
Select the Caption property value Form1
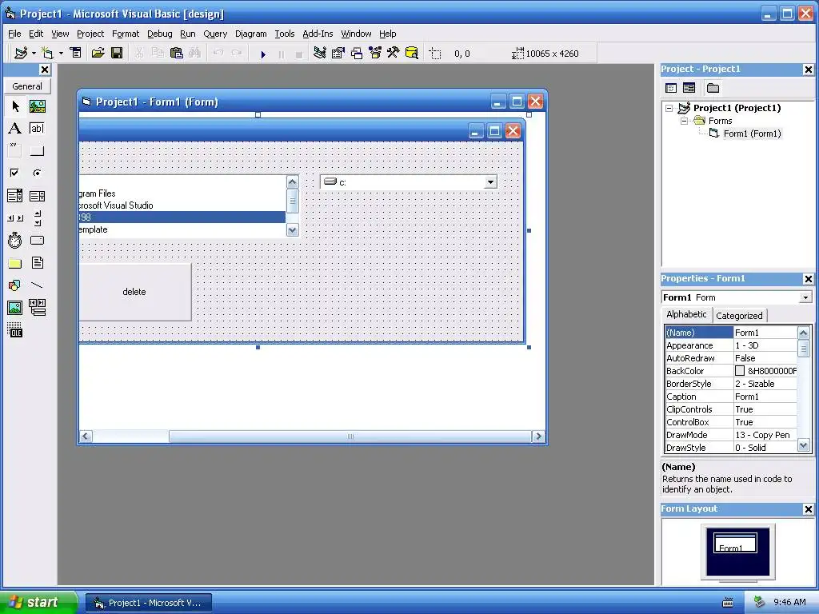click(765, 397)
